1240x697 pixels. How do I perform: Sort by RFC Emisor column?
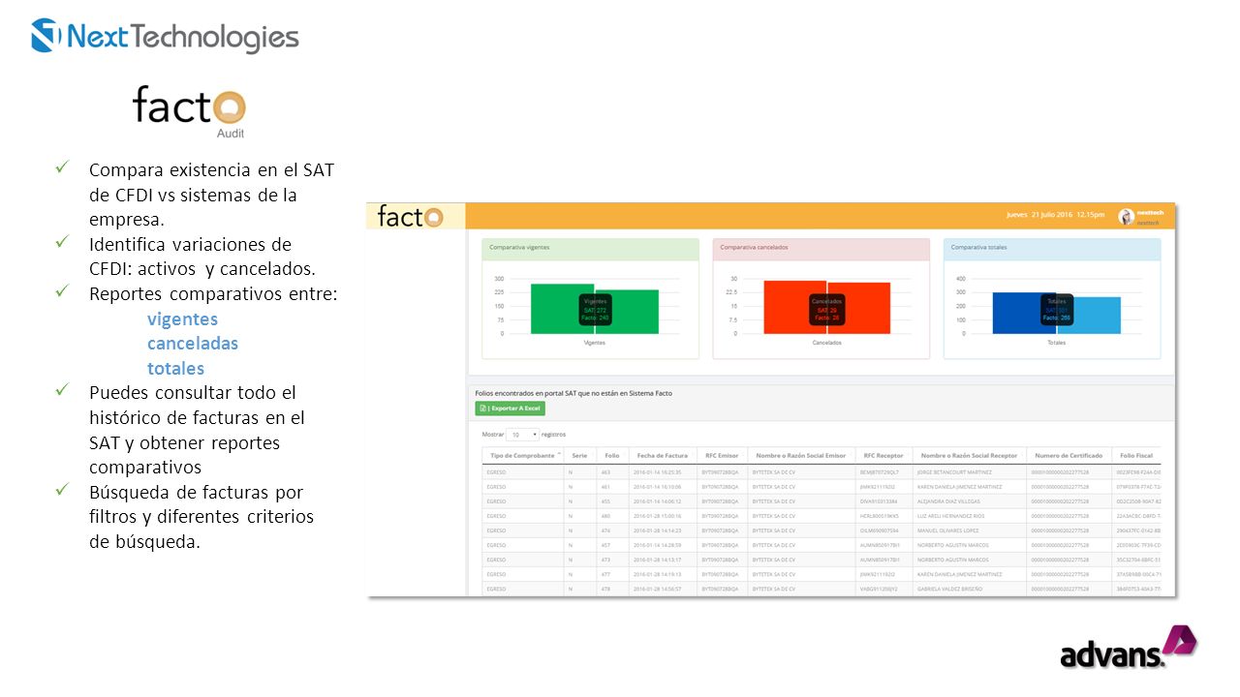[721, 455]
